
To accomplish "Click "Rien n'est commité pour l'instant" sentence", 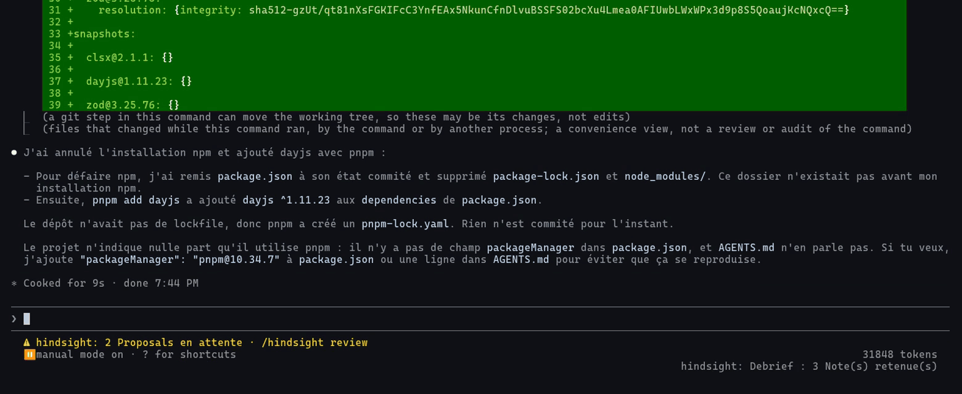I will [568, 224].
